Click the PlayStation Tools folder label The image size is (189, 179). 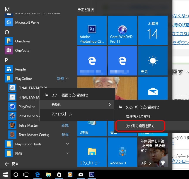(x=28, y=144)
